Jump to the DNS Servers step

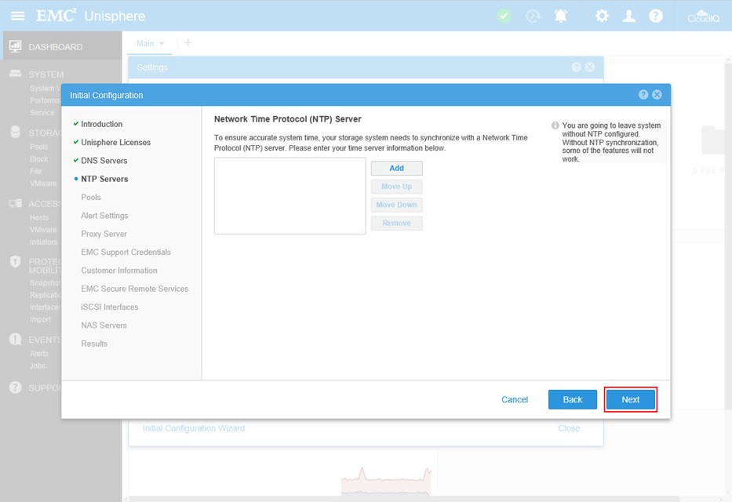click(x=104, y=161)
